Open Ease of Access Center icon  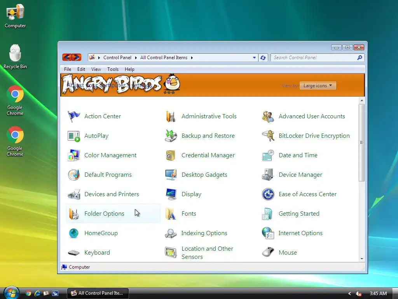268,194
